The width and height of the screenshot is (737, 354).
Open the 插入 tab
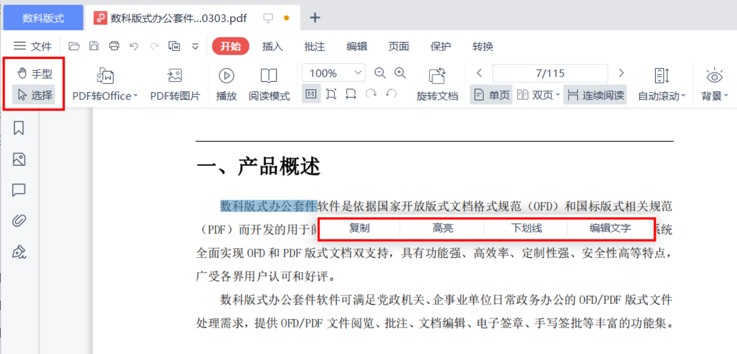(272, 47)
